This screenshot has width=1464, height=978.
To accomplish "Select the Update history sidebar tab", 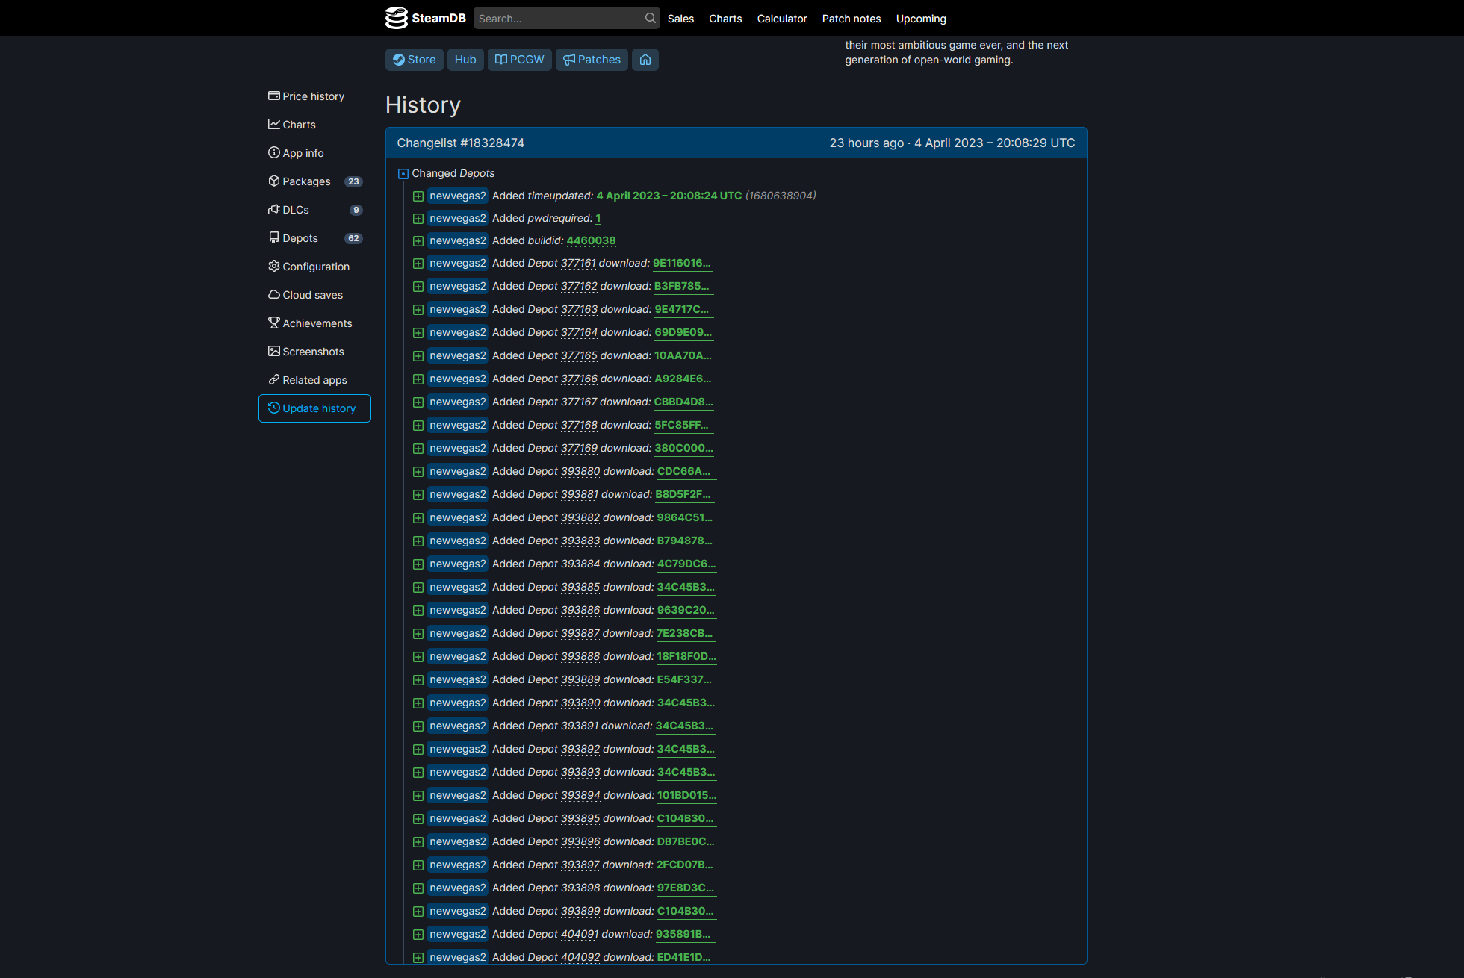I will [x=314, y=408].
